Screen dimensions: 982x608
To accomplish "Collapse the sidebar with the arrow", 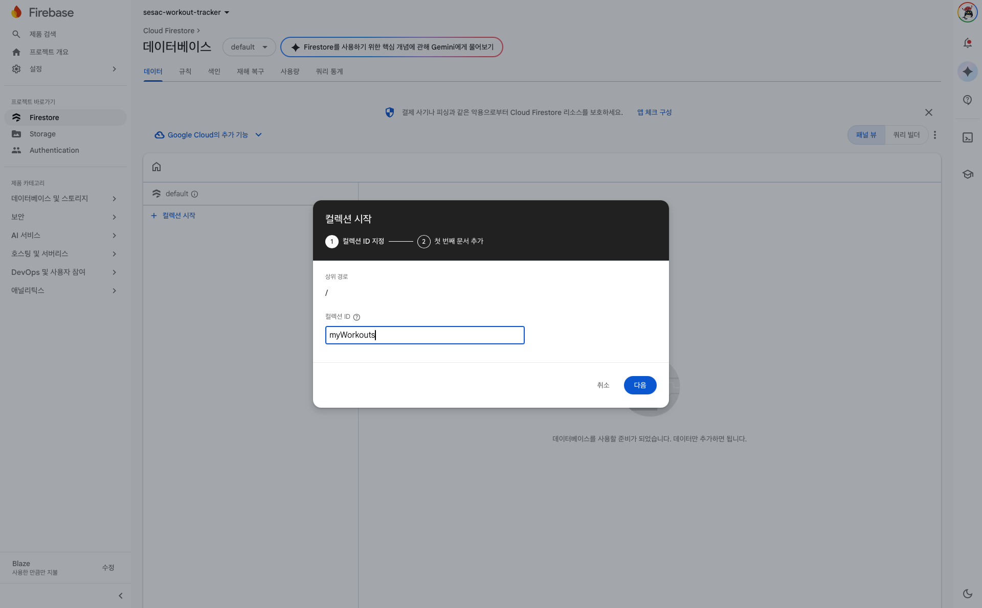I will [x=121, y=596].
